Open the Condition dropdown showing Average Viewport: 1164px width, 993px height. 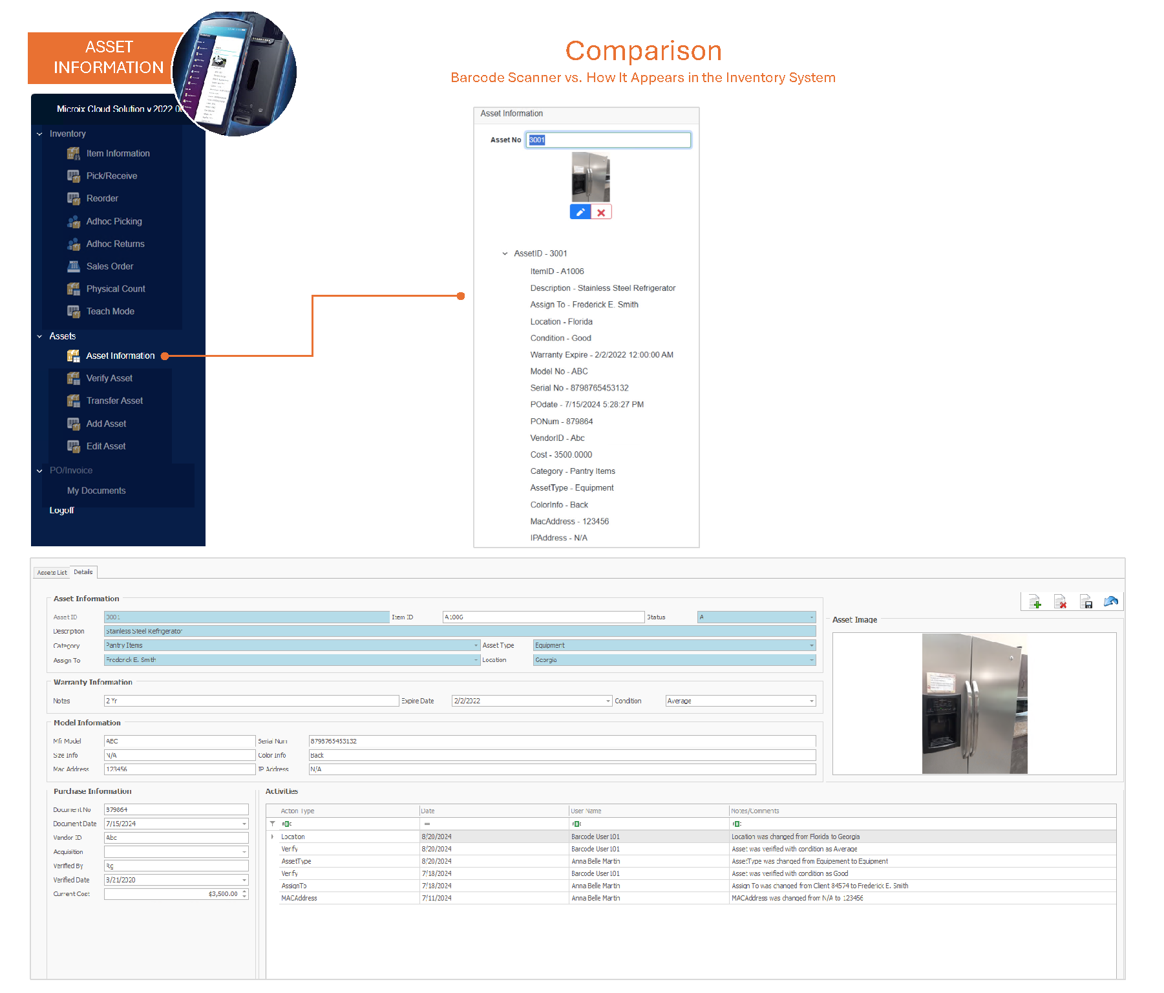811,701
